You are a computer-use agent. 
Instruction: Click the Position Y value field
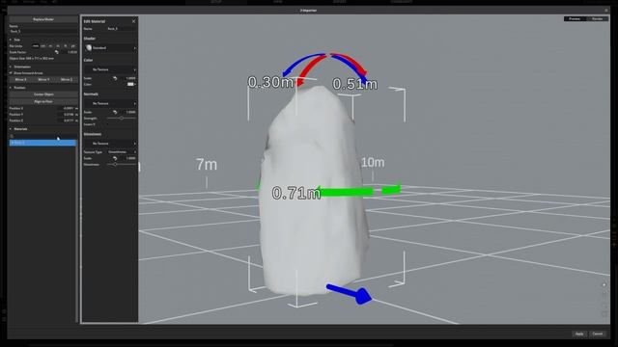coord(66,115)
